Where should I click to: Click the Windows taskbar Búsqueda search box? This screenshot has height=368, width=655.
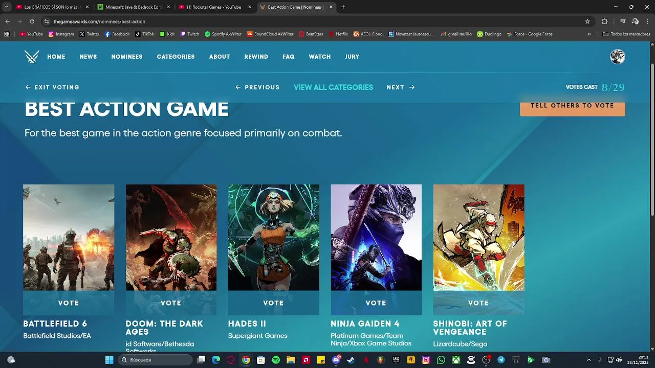[x=155, y=360]
